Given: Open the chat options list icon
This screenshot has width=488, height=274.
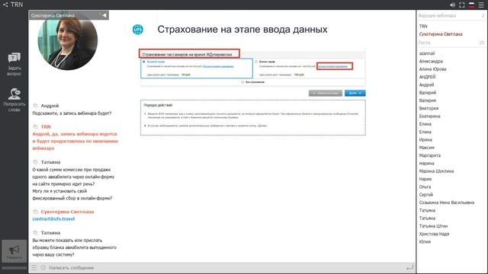Looking at the screenshot, I should pyautogui.click(x=34, y=267).
